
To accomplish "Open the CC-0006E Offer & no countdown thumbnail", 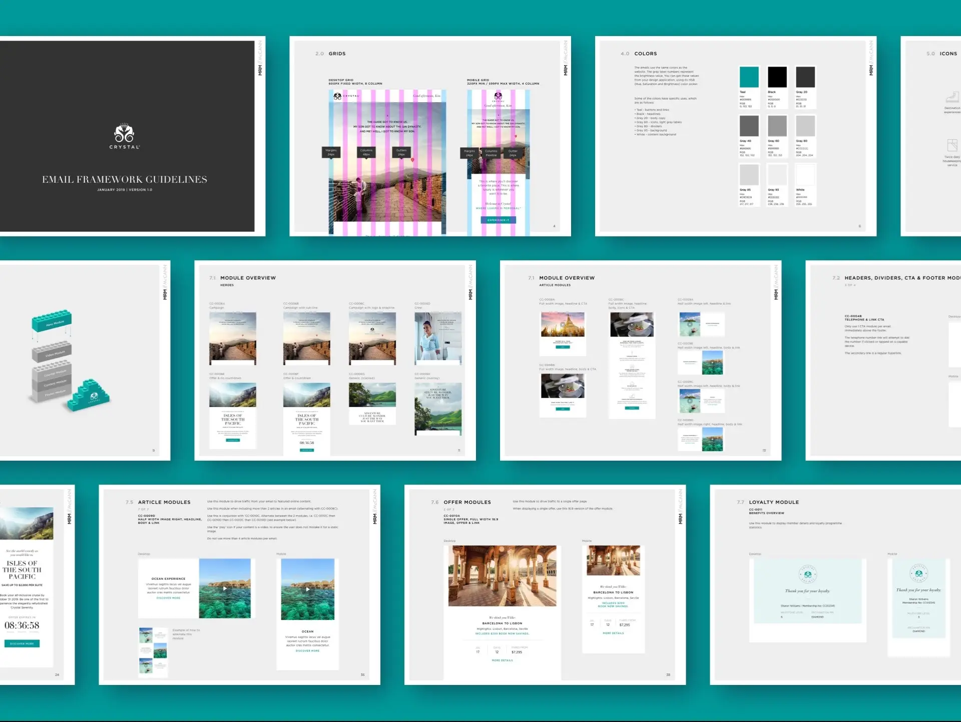I will (x=233, y=416).
